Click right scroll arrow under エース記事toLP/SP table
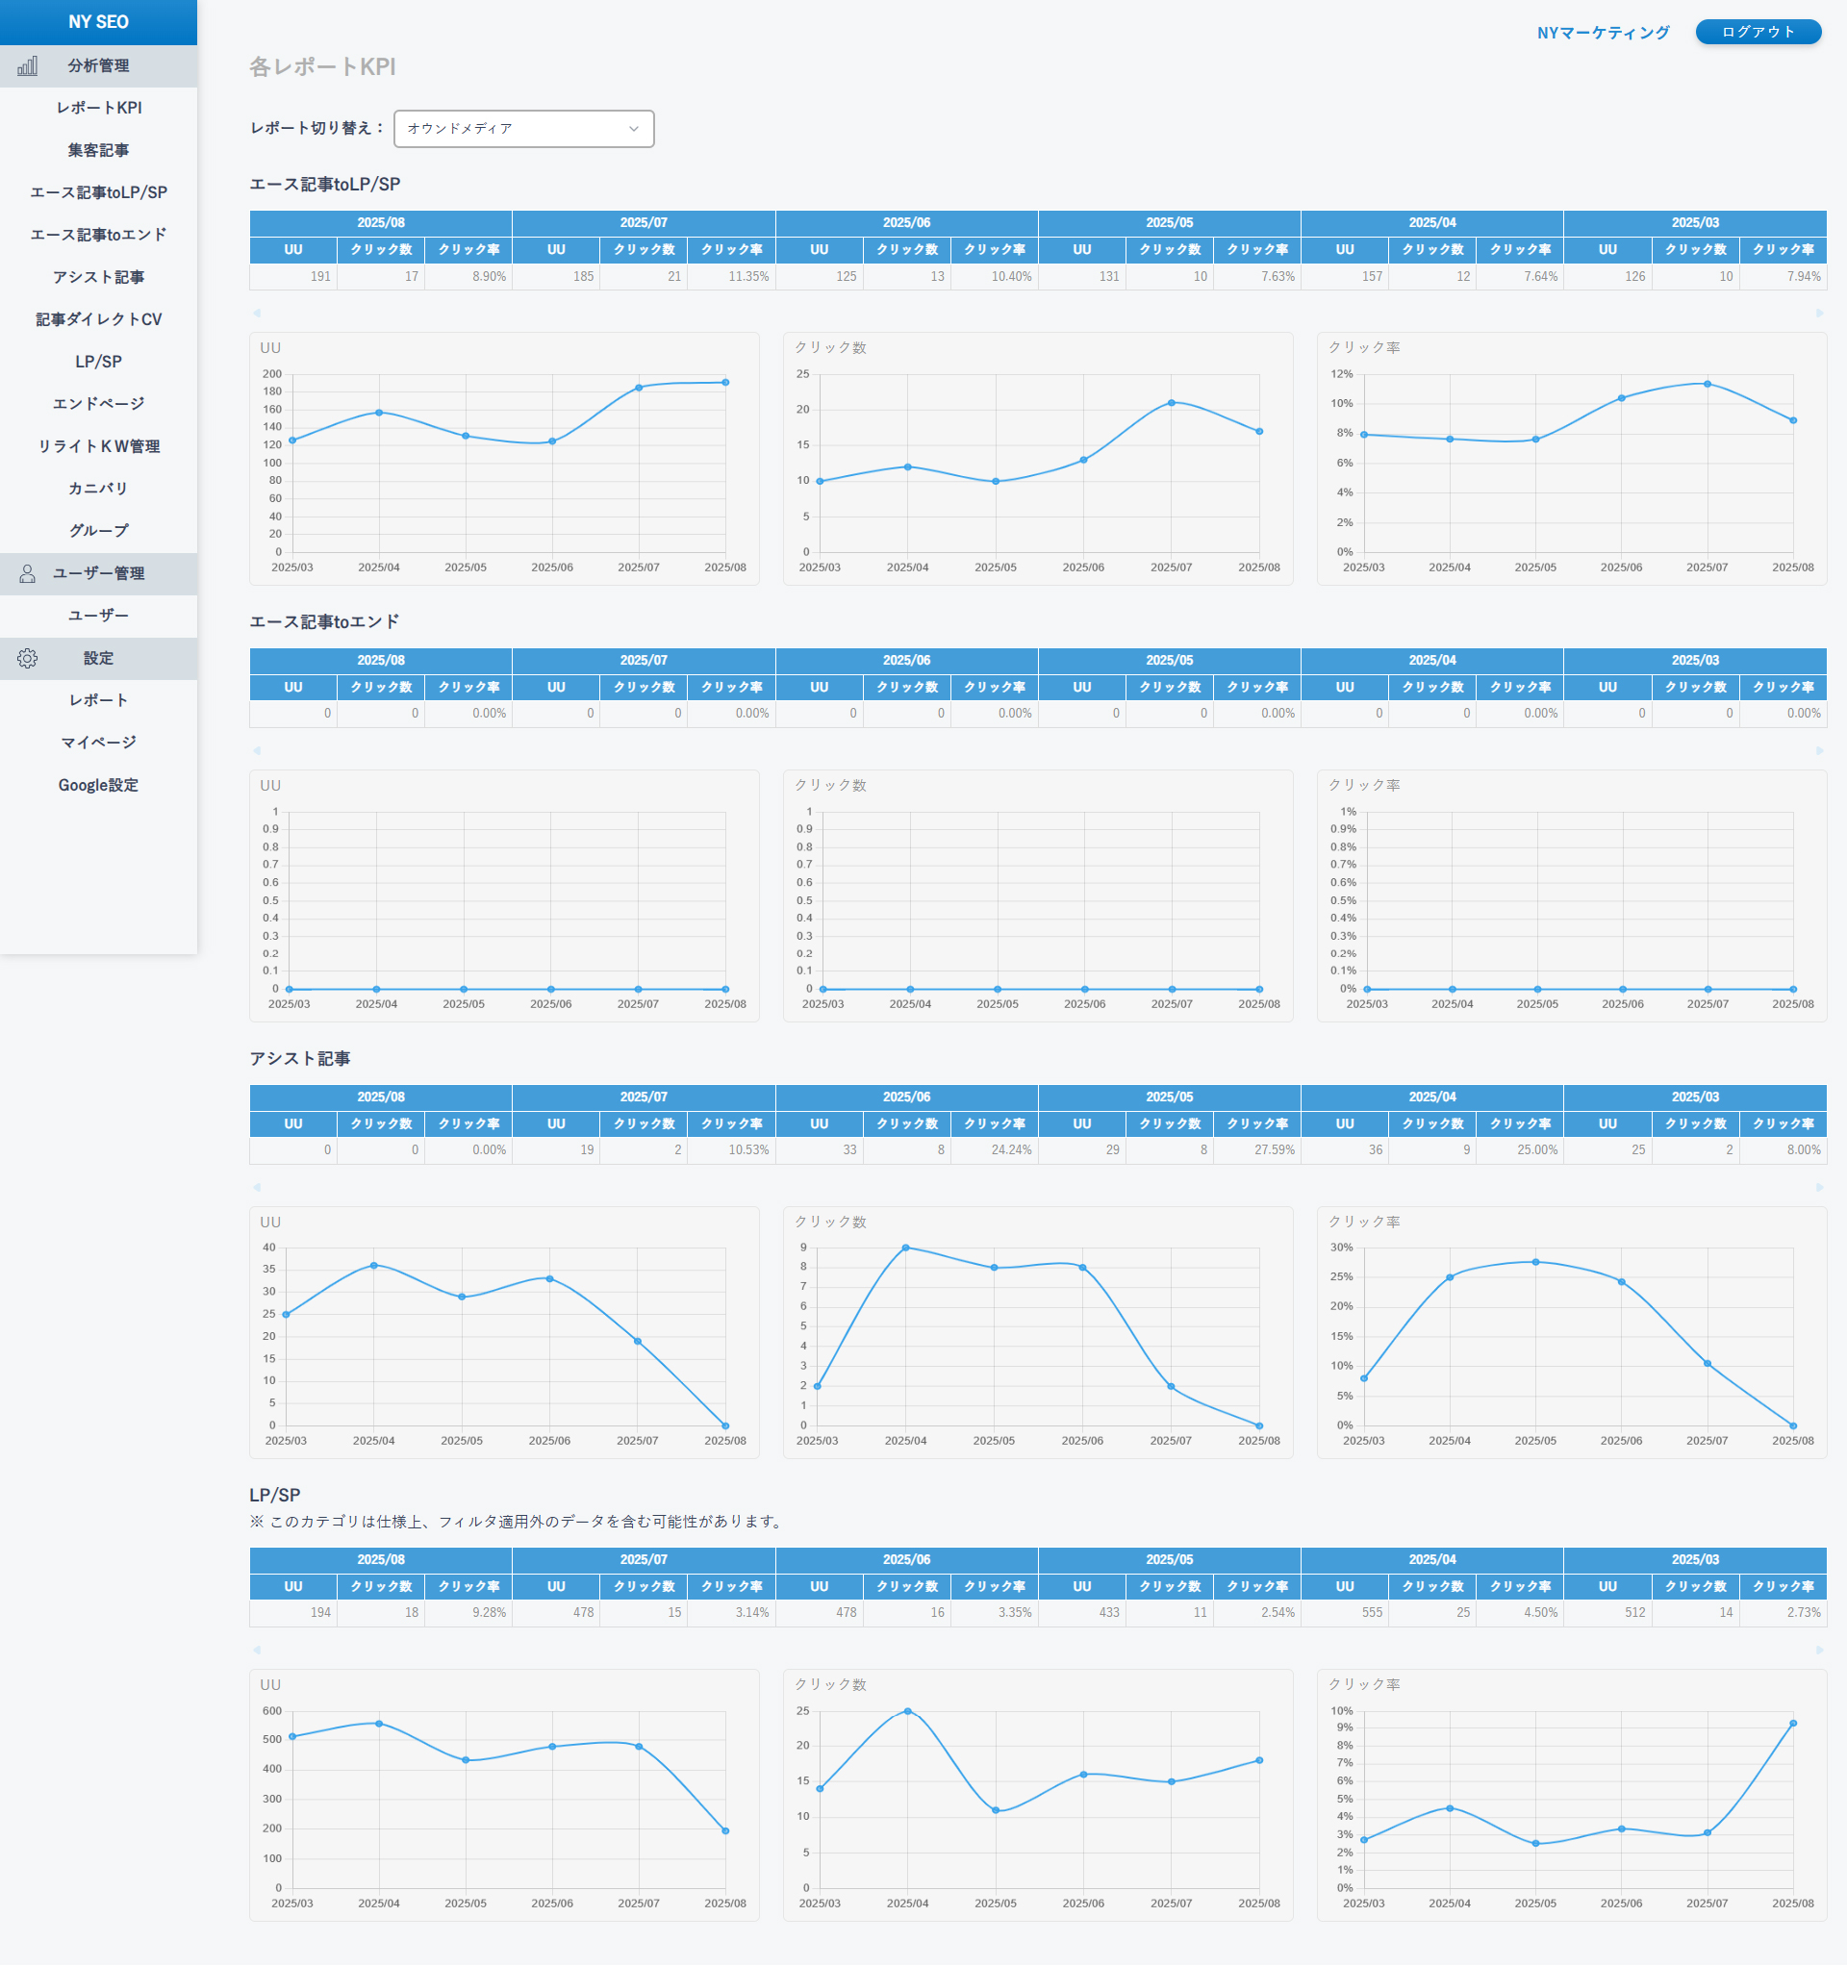 (x=1818, y=313)
